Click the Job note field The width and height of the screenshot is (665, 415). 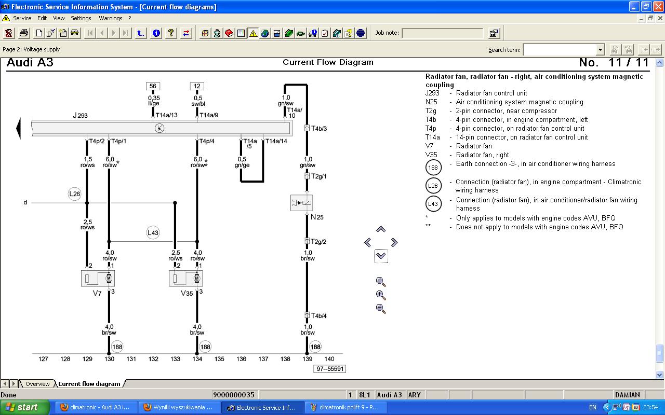point(442,33)
